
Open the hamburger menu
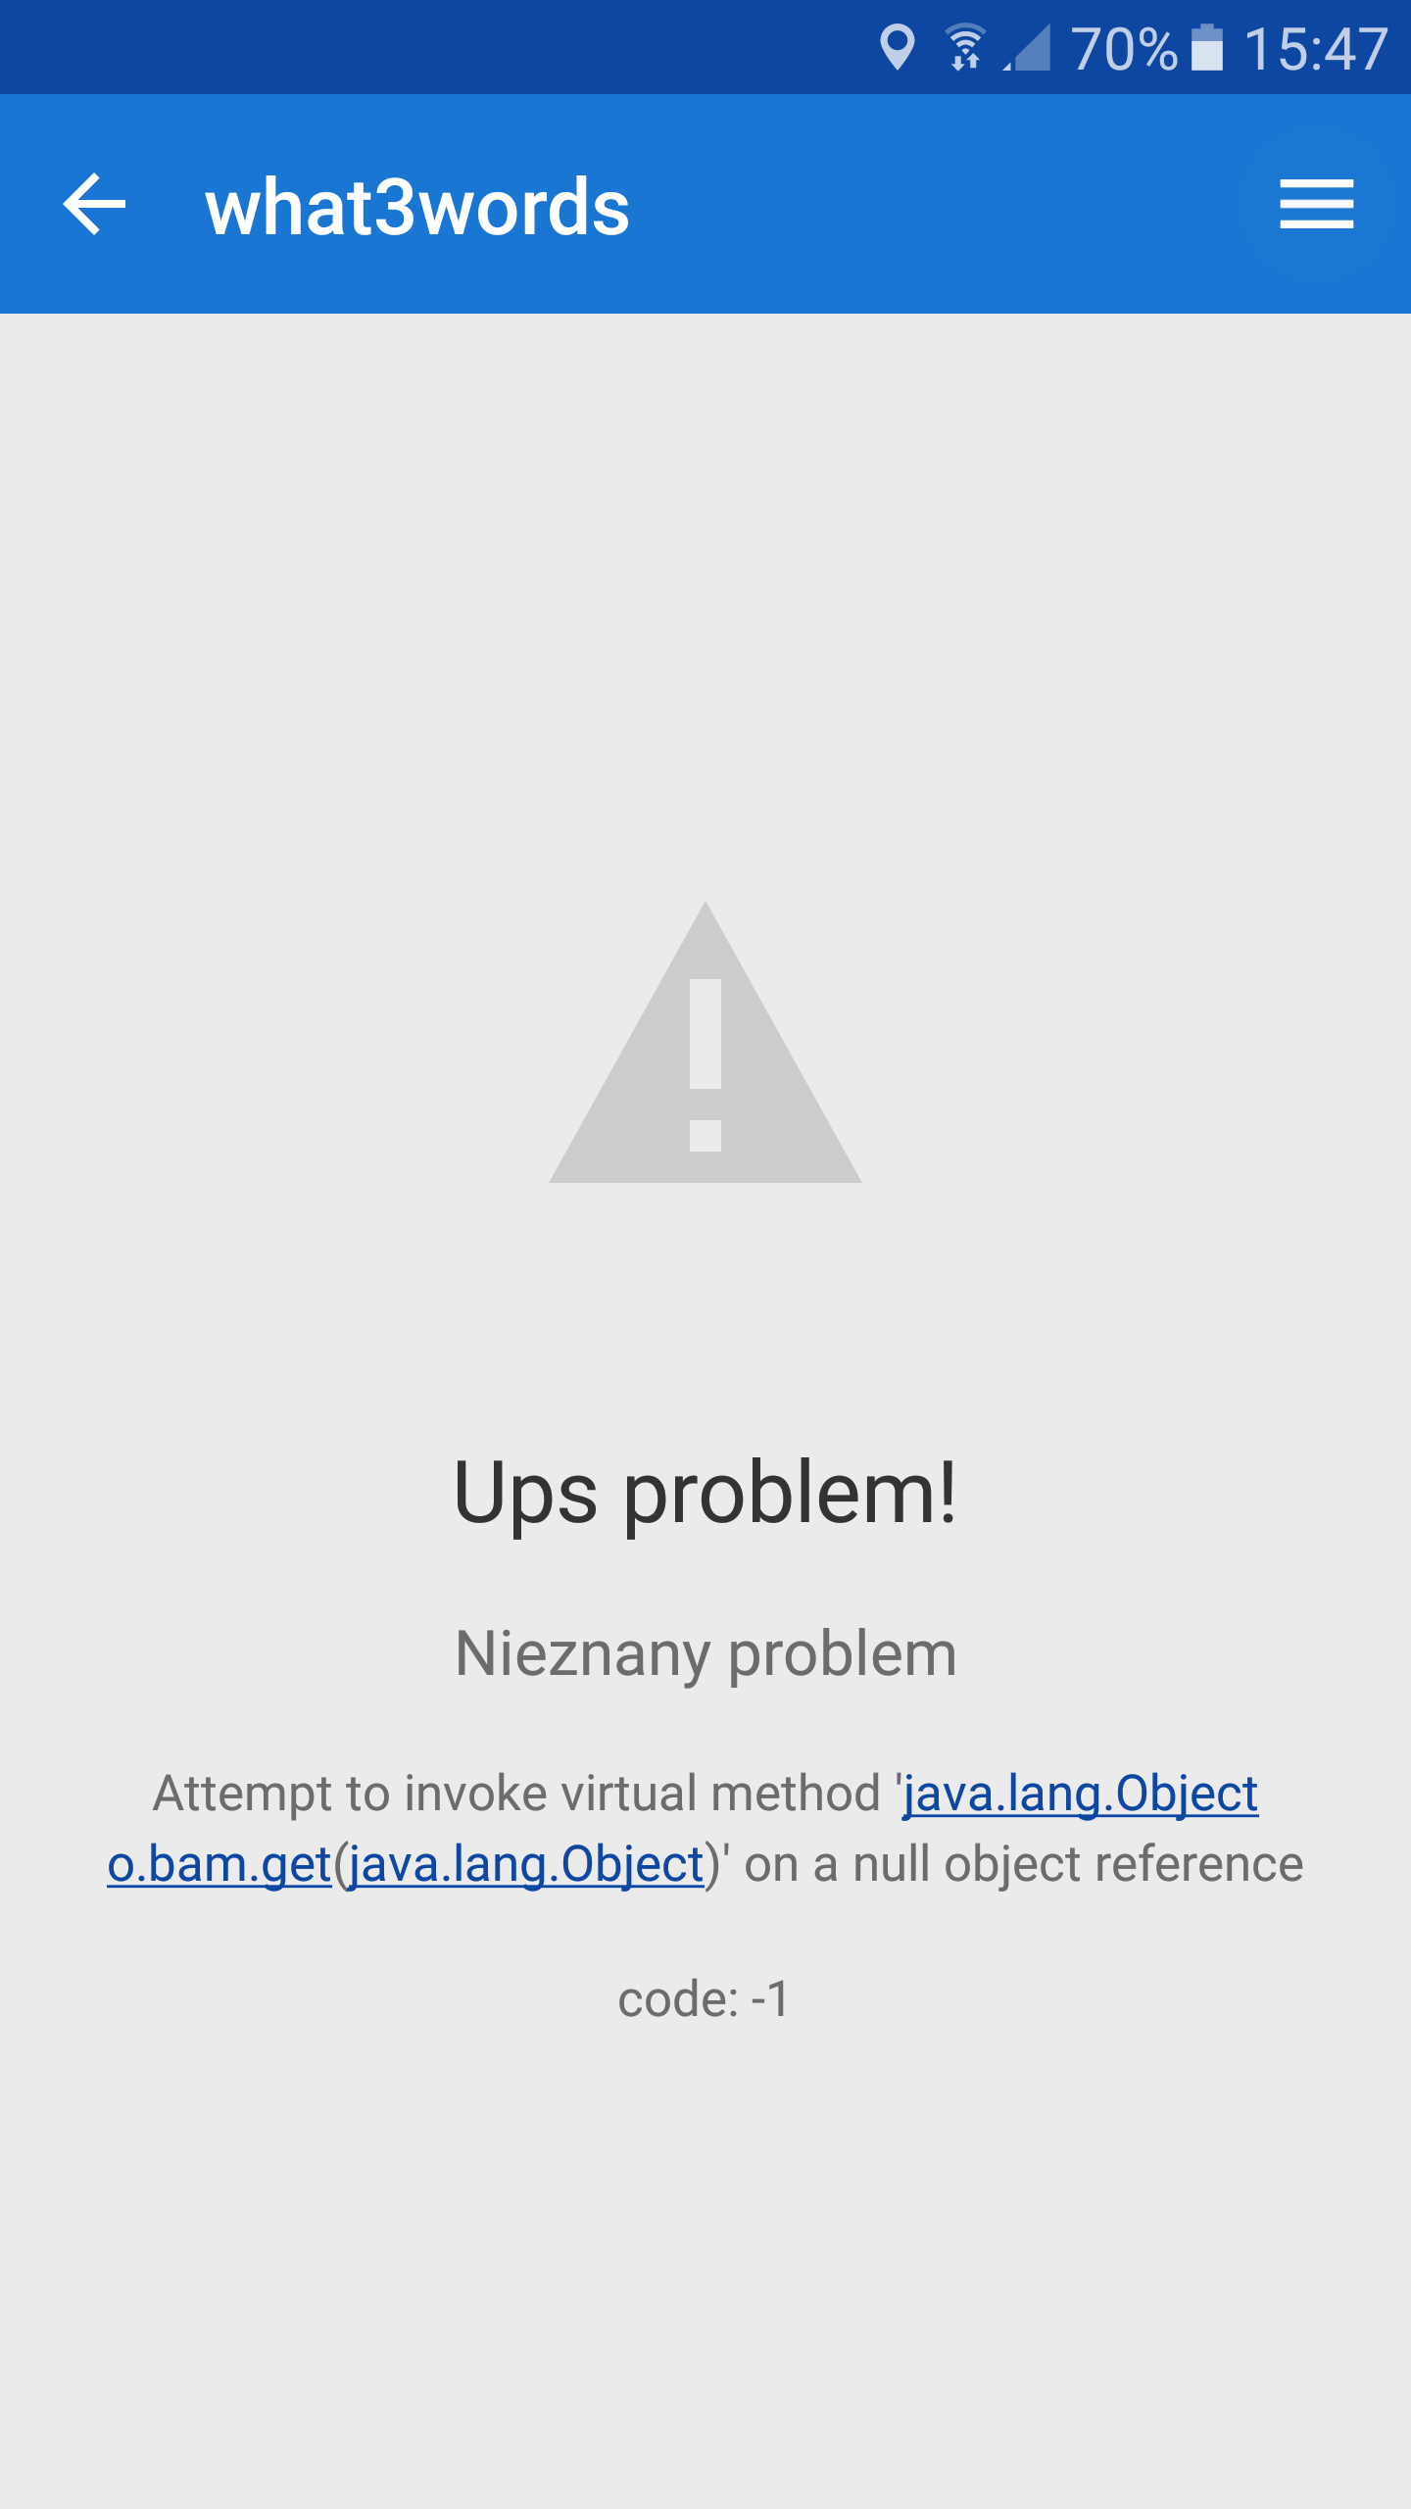[x=1316, y=204]
